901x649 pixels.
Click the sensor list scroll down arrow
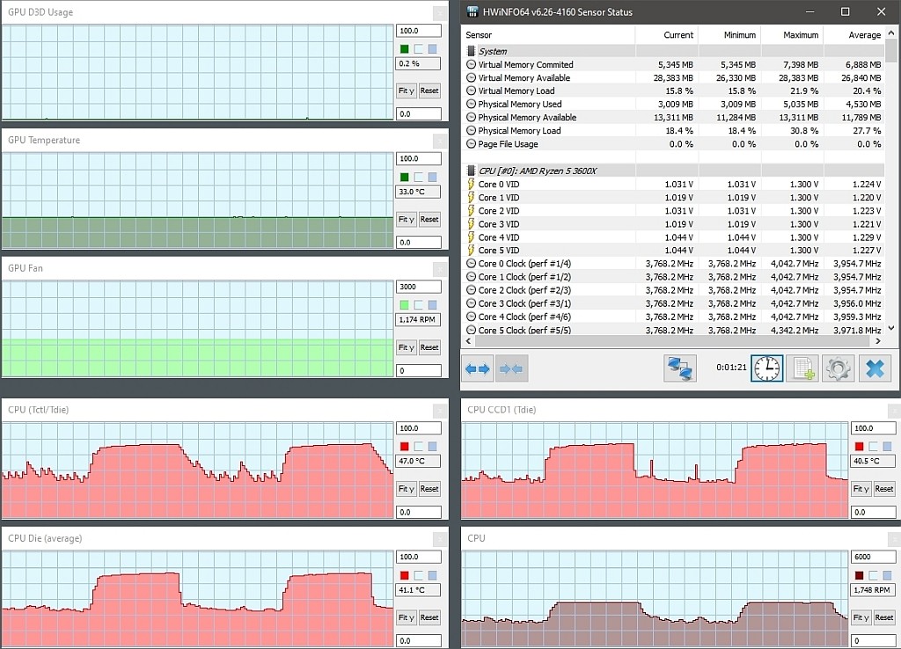coord(891,329)
